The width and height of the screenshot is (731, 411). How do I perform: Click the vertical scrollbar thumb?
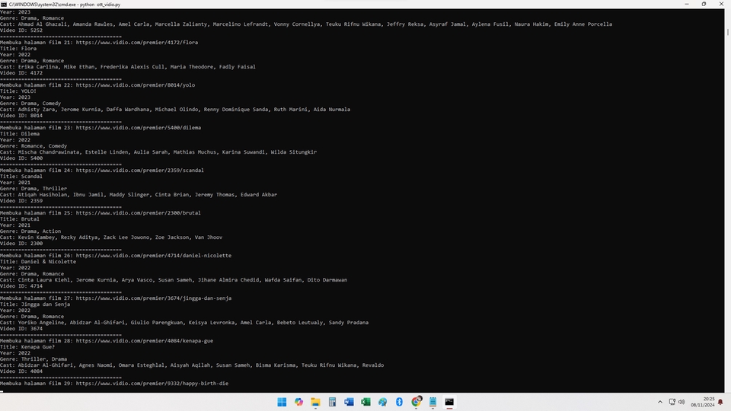(x=727, y=32)
